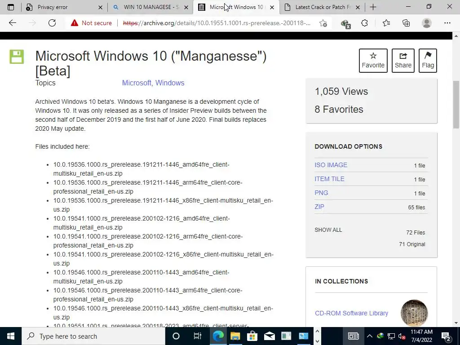
Task: Go back to the previous page
Action: 12,23
